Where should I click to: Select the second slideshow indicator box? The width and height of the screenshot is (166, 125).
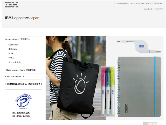[x=150, y=124]
